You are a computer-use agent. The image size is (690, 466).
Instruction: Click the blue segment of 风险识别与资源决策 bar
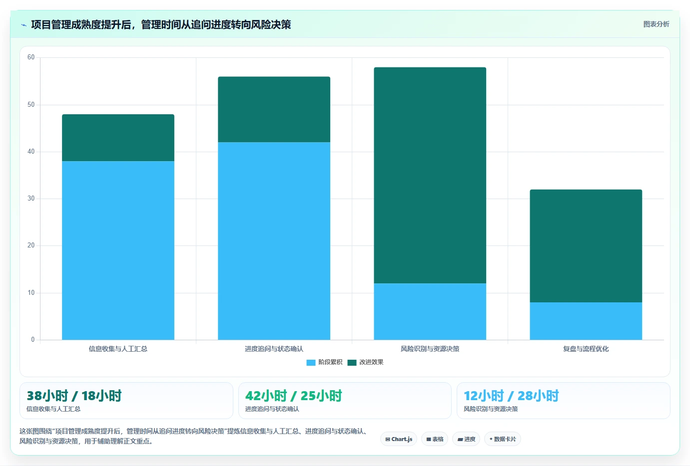pyautogui.click(x=430, y=312)
